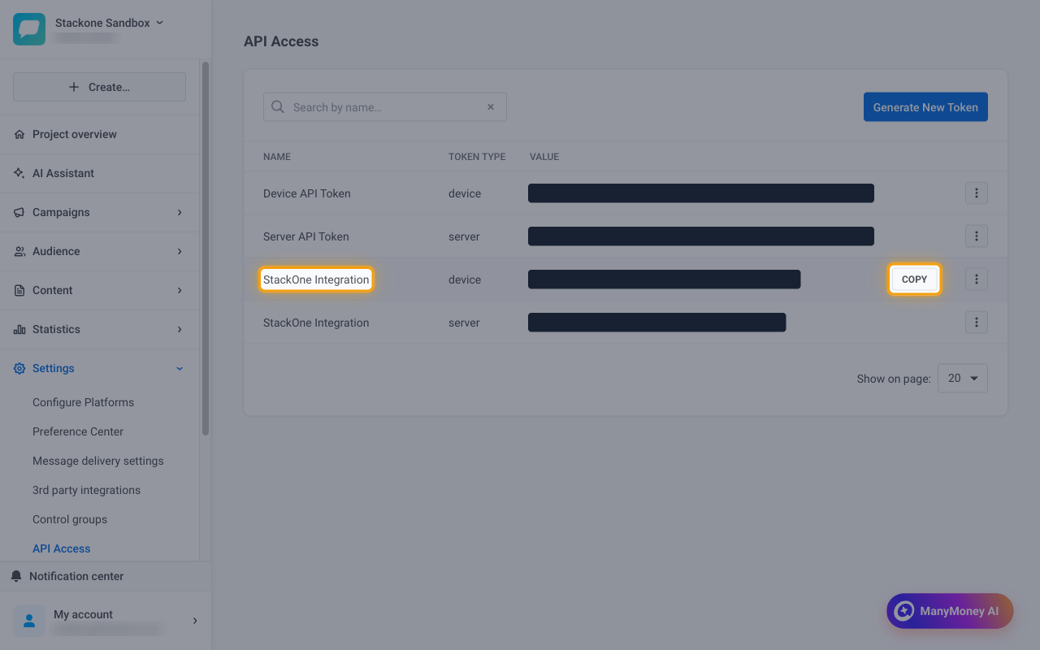Open Message delivery settings
1040x650 pixels.
[x=98, y=461]
